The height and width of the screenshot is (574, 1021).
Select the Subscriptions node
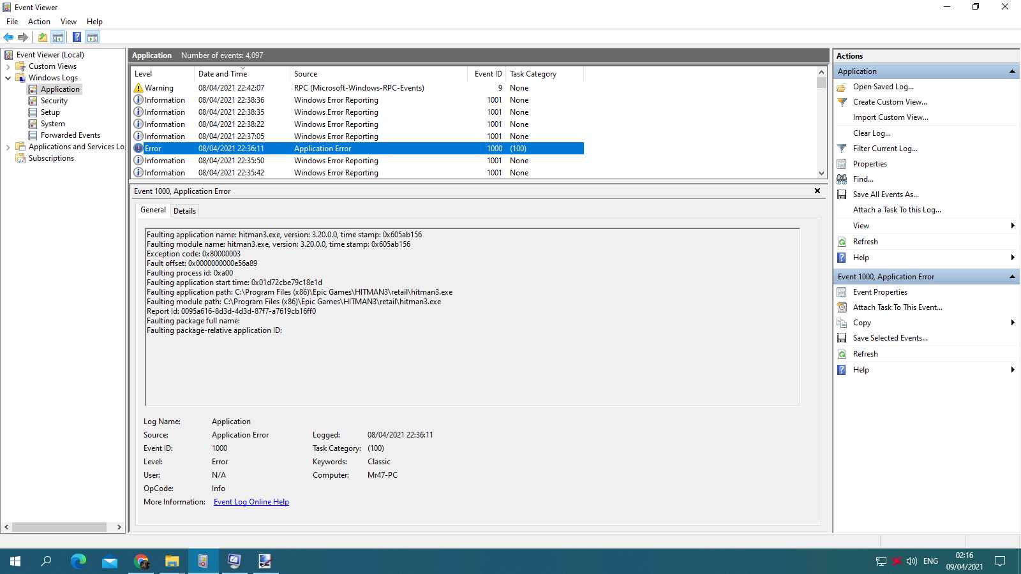tap(51, 158)
